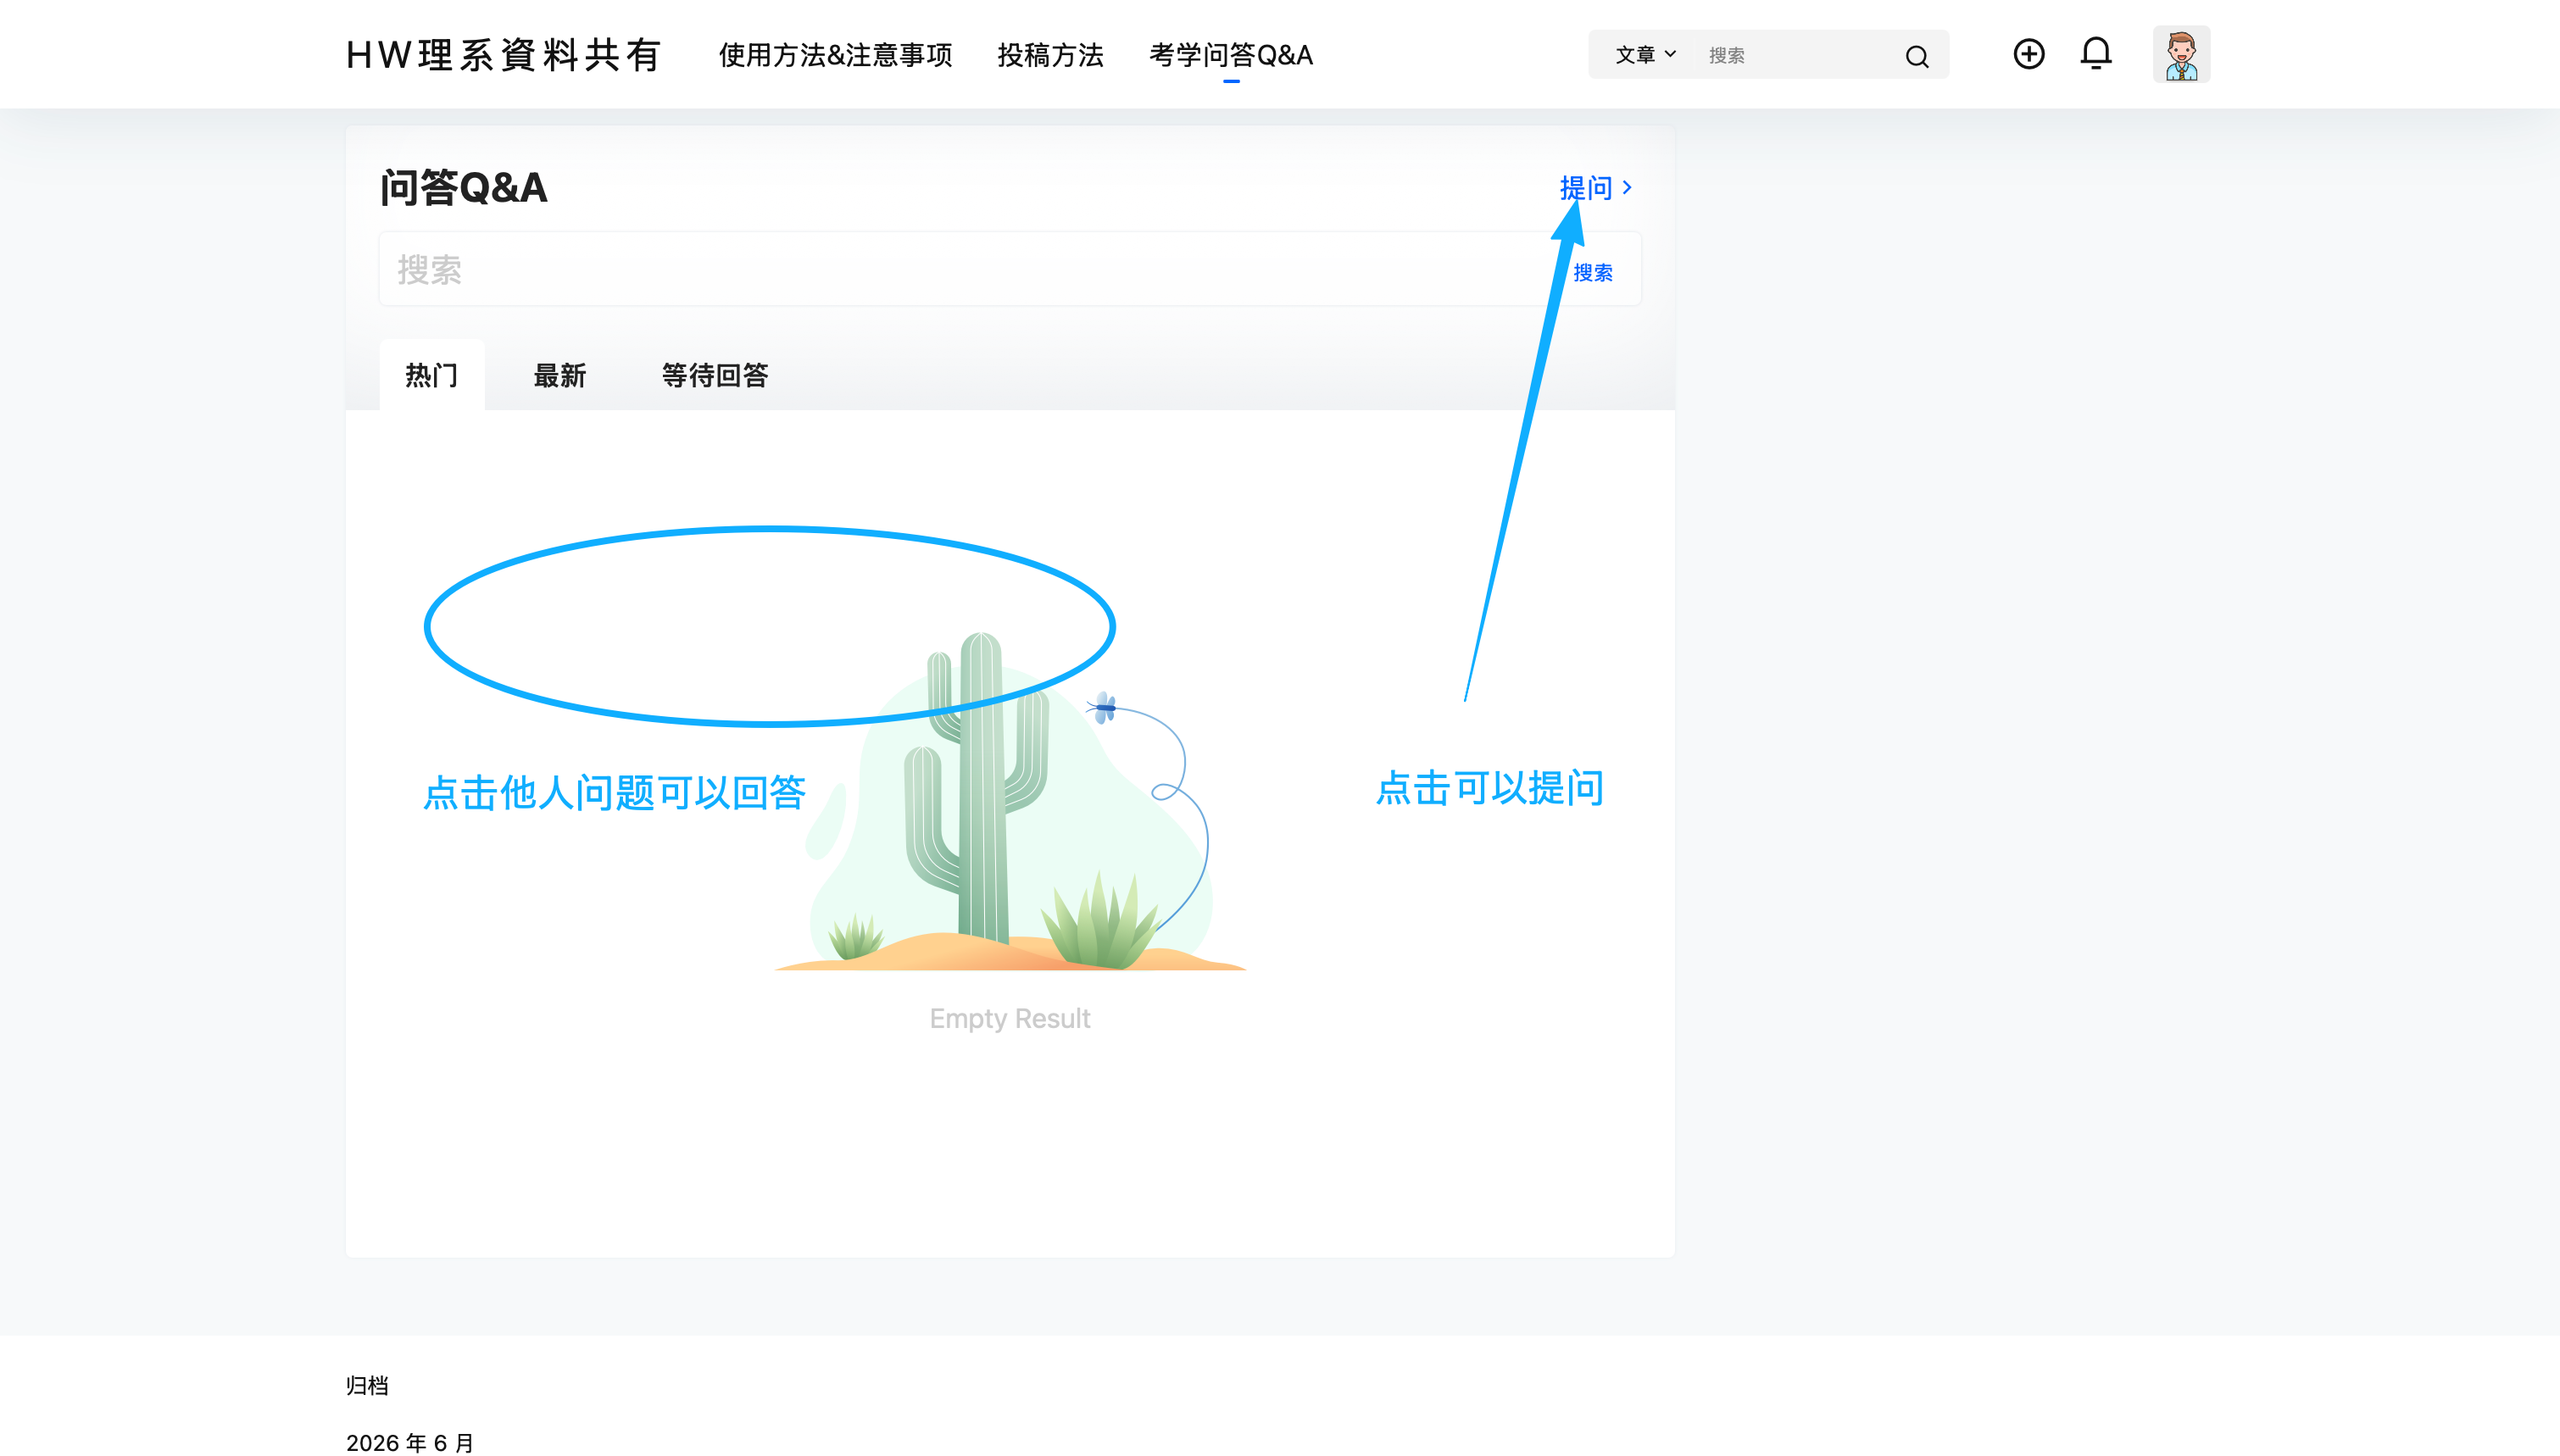Click the 归档 footer heading
This screenshot has height=1456, width=2560.
coord(367,1385)
